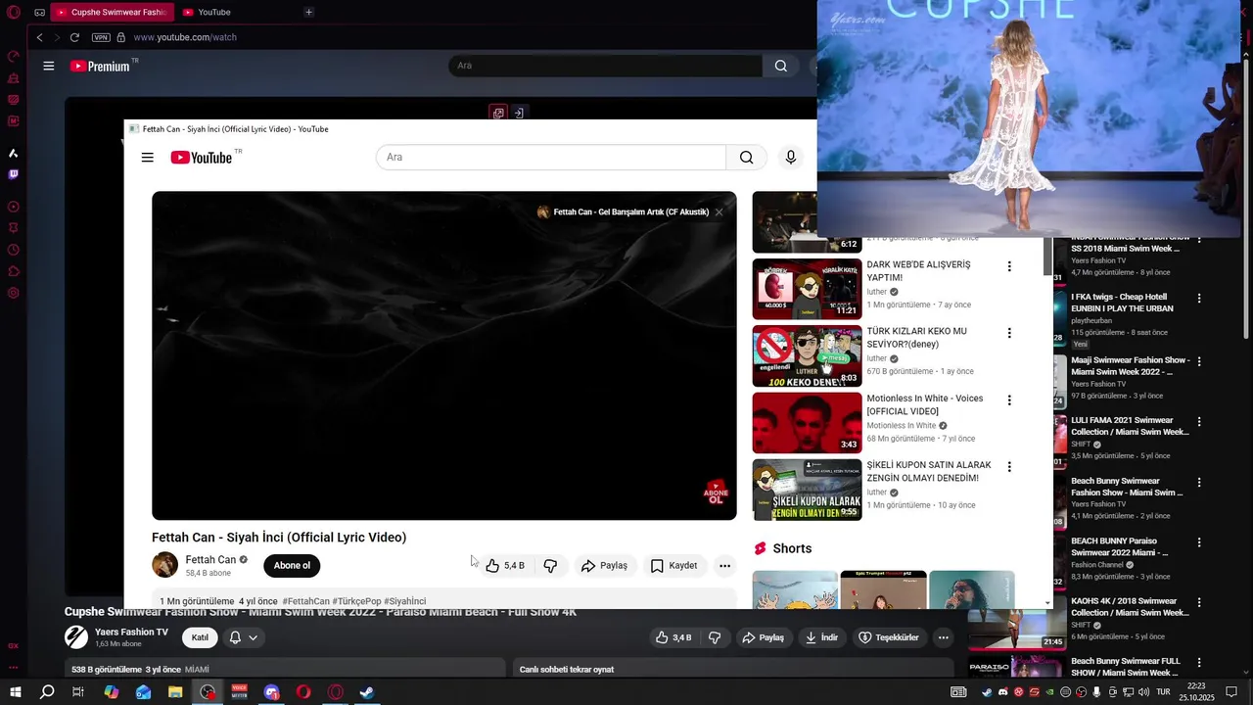1253x705 pixels.
Task: Open the Opera GX main menu logo
Action: (x=14, y=12)
